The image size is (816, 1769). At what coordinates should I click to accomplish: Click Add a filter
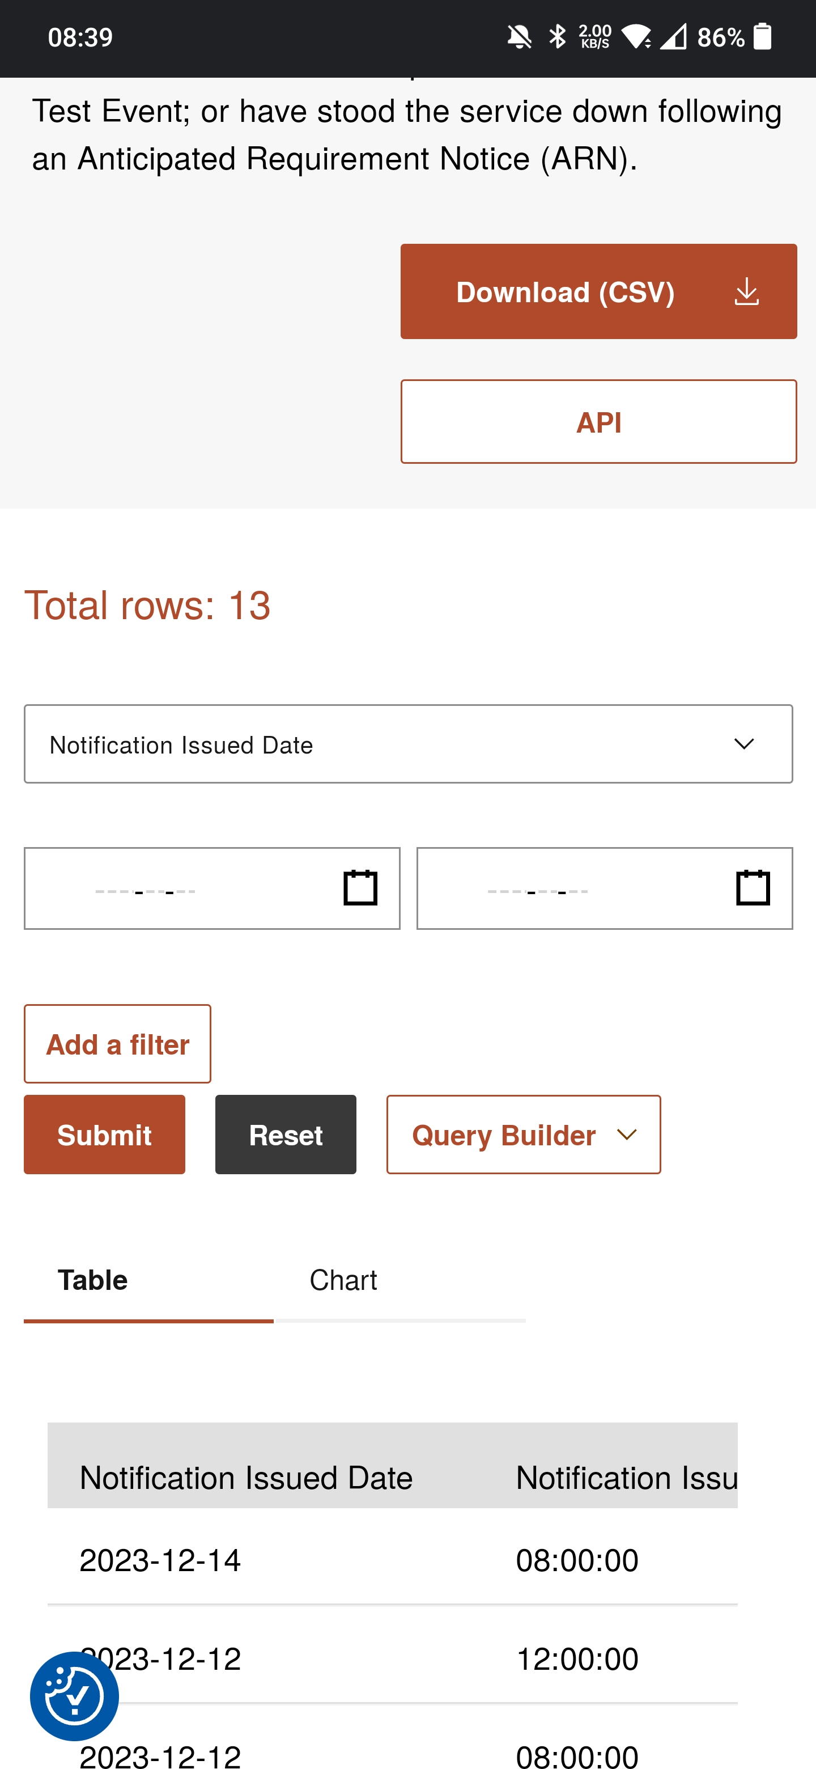(x=117, y=1044)
